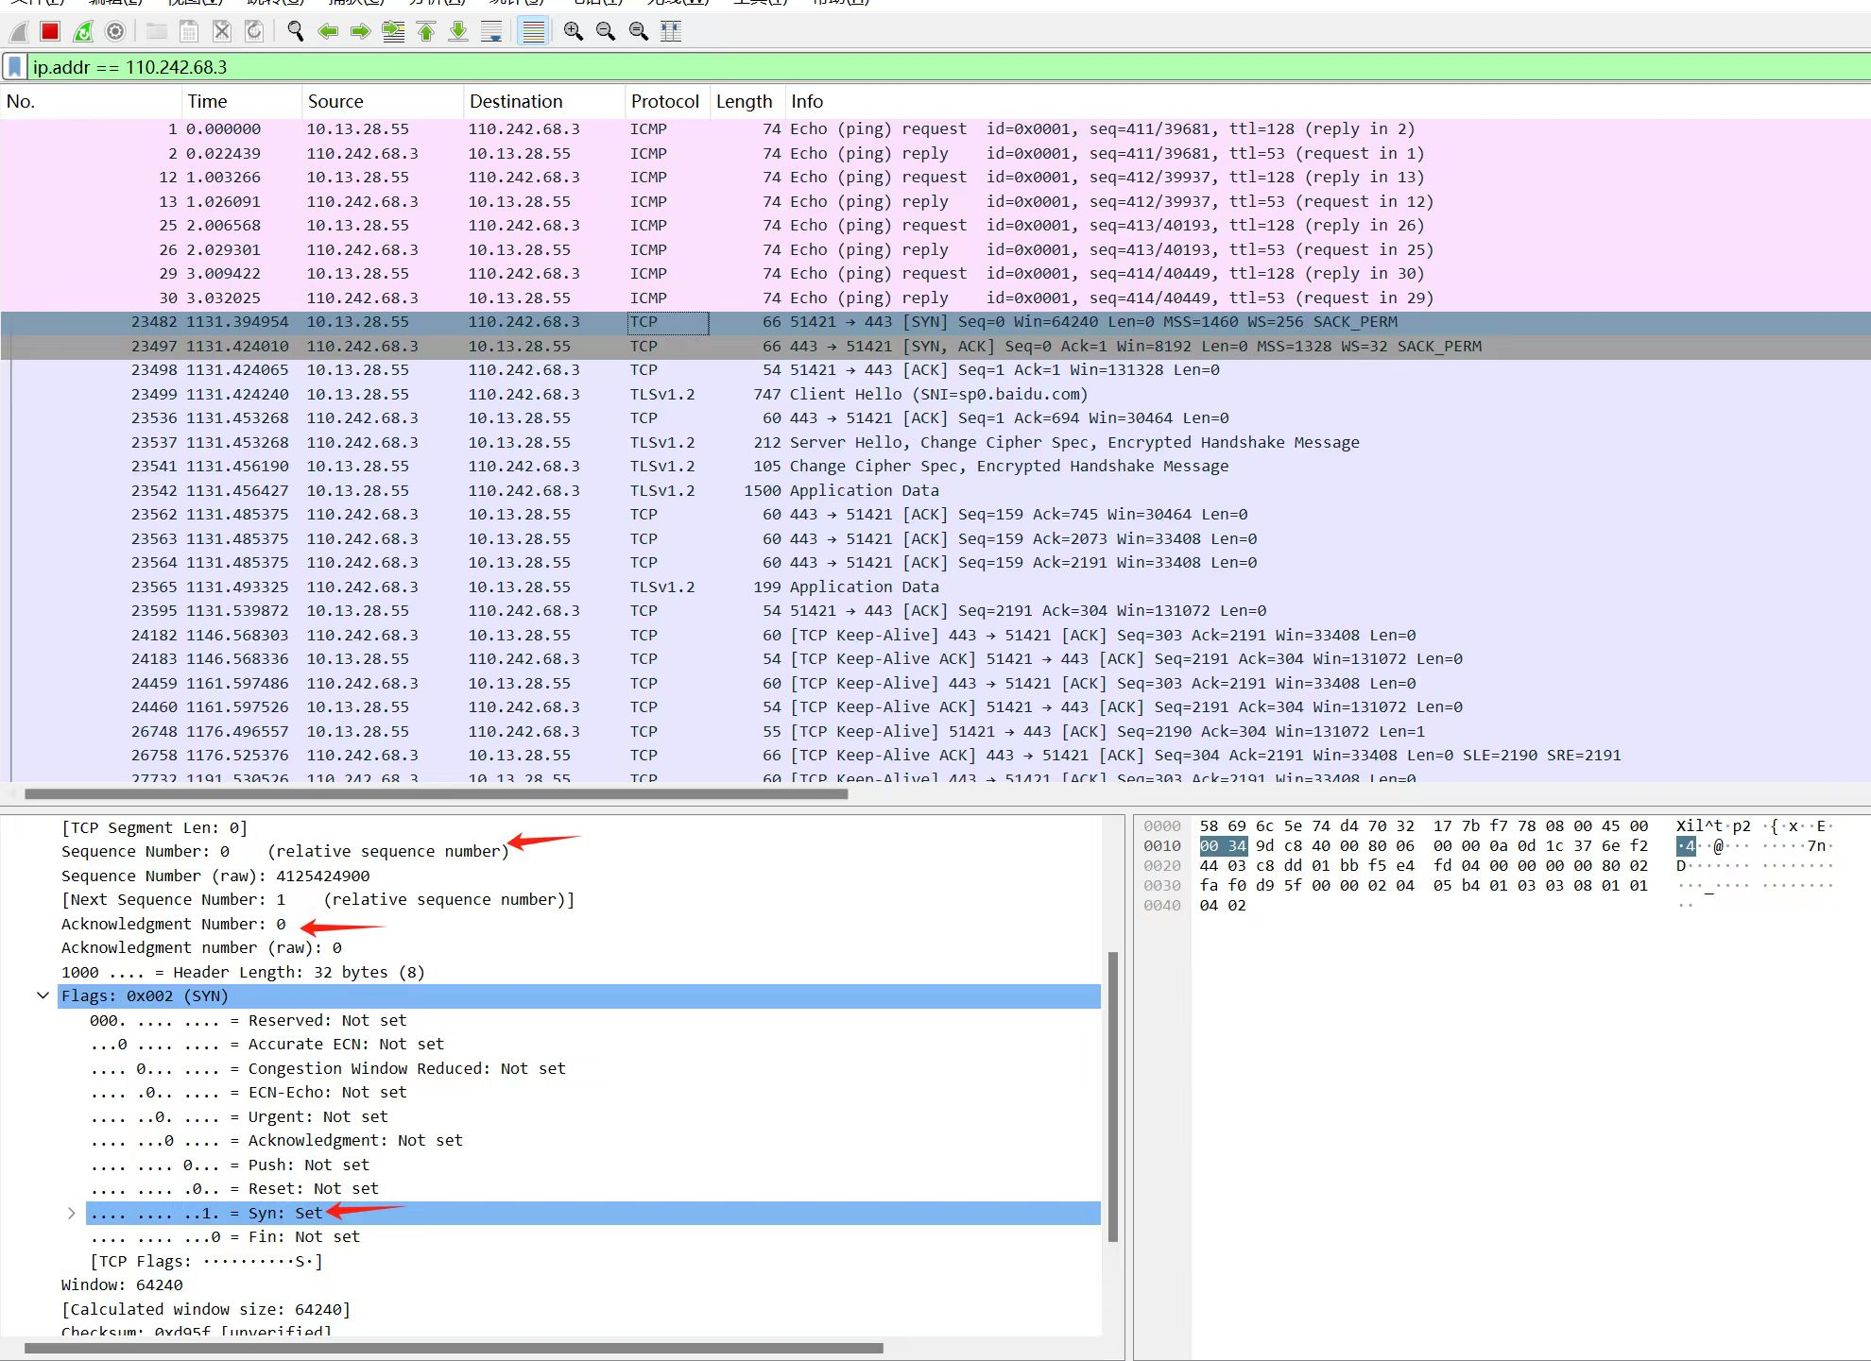Screen dimensions: 1871x1361
Task: Go back in packet history arrow
Action: pyautogui.click(x=328, y=32)
